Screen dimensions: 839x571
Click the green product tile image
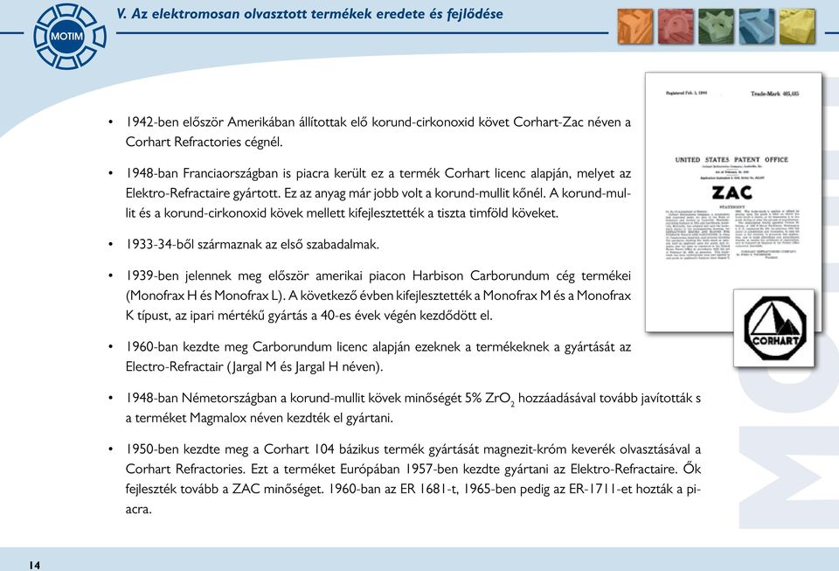coord(716,26)
